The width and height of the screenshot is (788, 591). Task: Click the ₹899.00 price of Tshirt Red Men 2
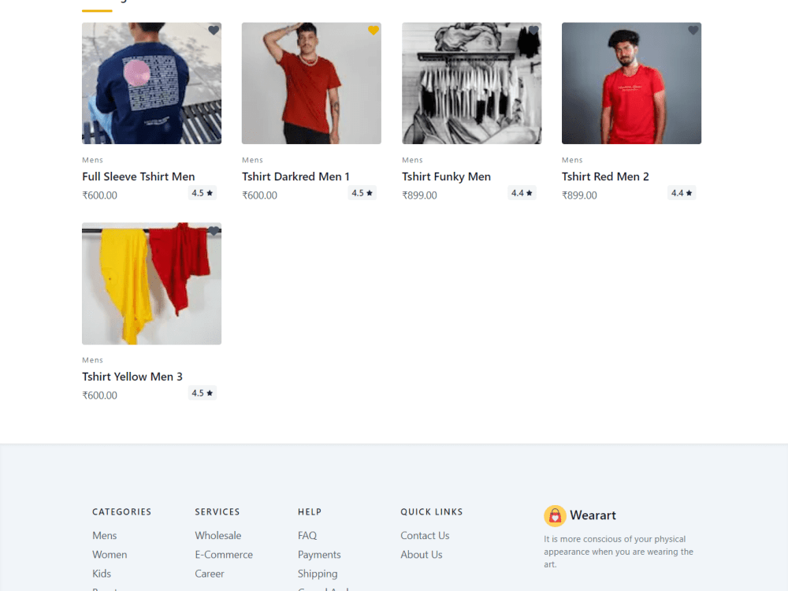(x=579, y=195)
